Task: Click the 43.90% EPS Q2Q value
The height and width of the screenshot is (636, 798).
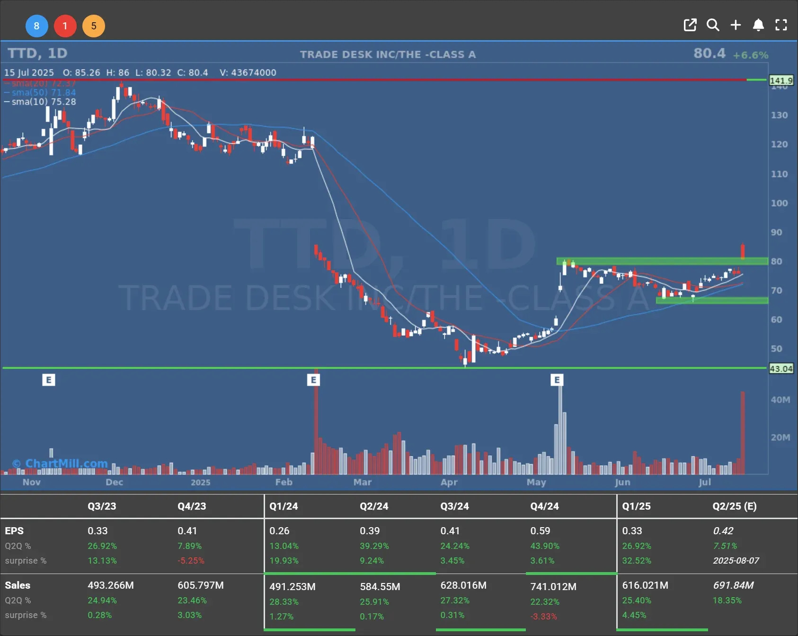Action: point(545,546)
